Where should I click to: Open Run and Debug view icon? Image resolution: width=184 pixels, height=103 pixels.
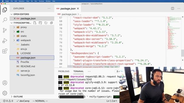click(5, 41)
